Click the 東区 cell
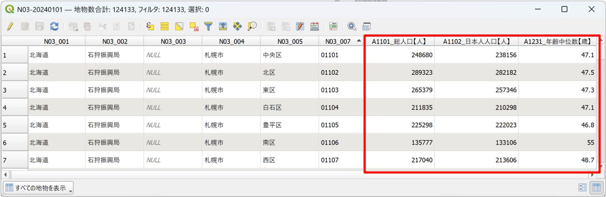This screenshot has width=606, height=197. coord(289,90)
